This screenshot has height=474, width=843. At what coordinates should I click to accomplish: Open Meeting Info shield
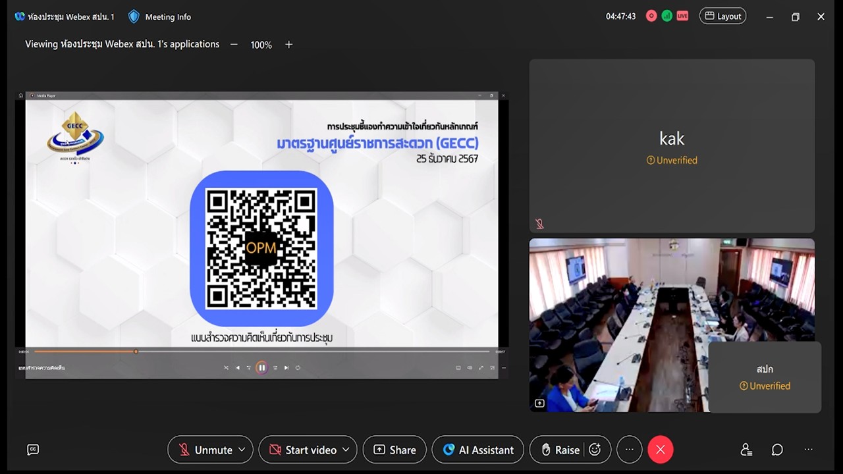click(134, 16)
